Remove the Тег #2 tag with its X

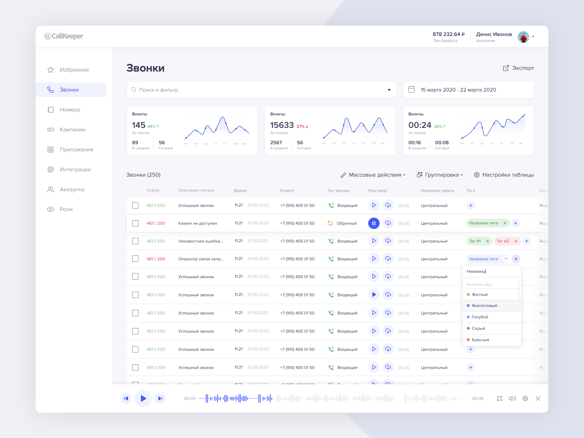click(516, 241)
